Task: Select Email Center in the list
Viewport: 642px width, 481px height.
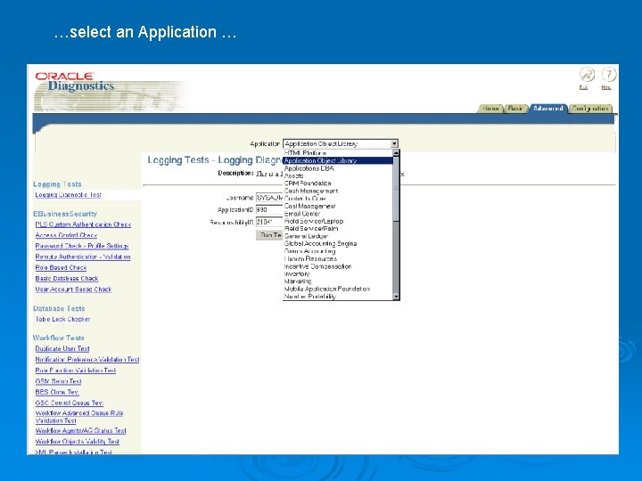Action: point(338,214)
